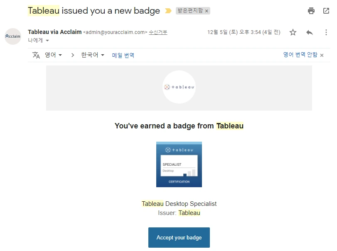The width and height of the screenshot is (337, 251).
Task: Click the 수신거부 unsubscribe link
Action: point(158,32)
